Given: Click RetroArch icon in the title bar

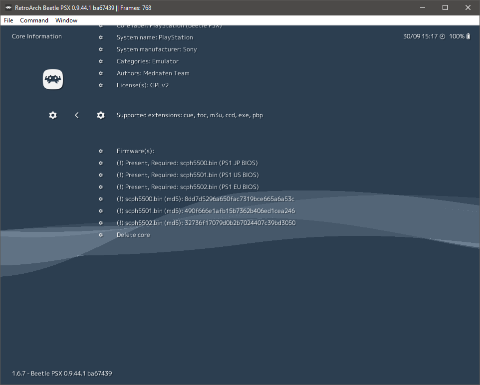Looking at the screenshot, I should point(8,7).
